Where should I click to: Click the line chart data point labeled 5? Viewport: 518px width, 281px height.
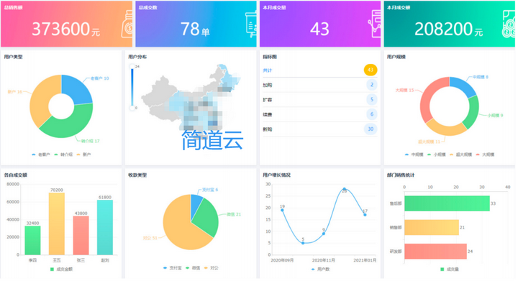[303, 243]
